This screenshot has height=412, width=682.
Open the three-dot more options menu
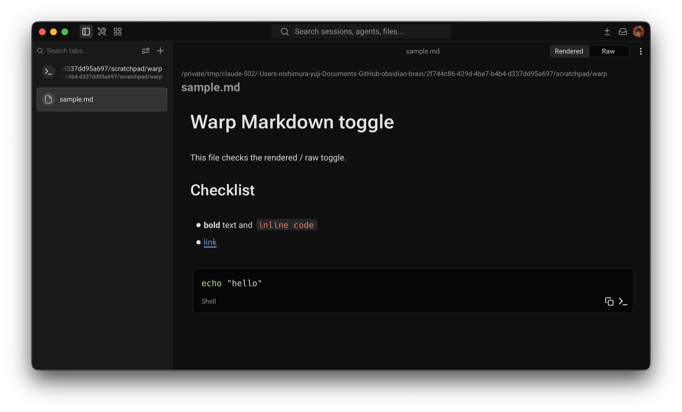[641, 51]
